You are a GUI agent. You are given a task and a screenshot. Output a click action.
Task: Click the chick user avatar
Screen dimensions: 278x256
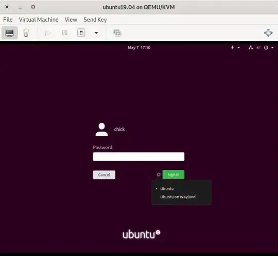(101, 130)
